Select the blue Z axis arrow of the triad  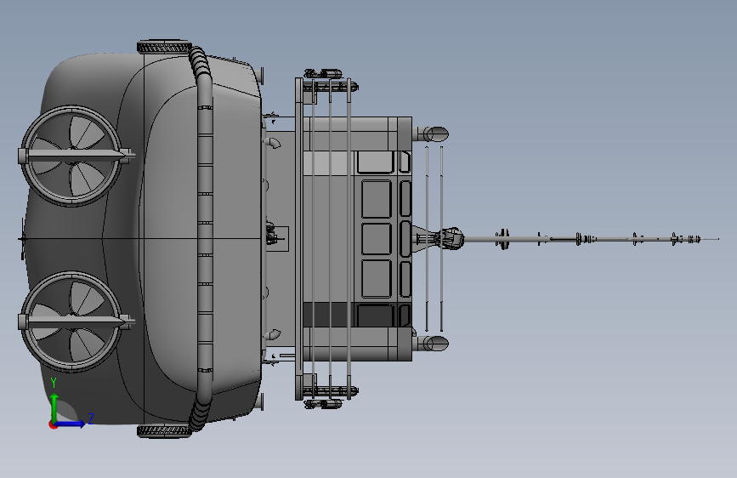[x=71, y=424]
